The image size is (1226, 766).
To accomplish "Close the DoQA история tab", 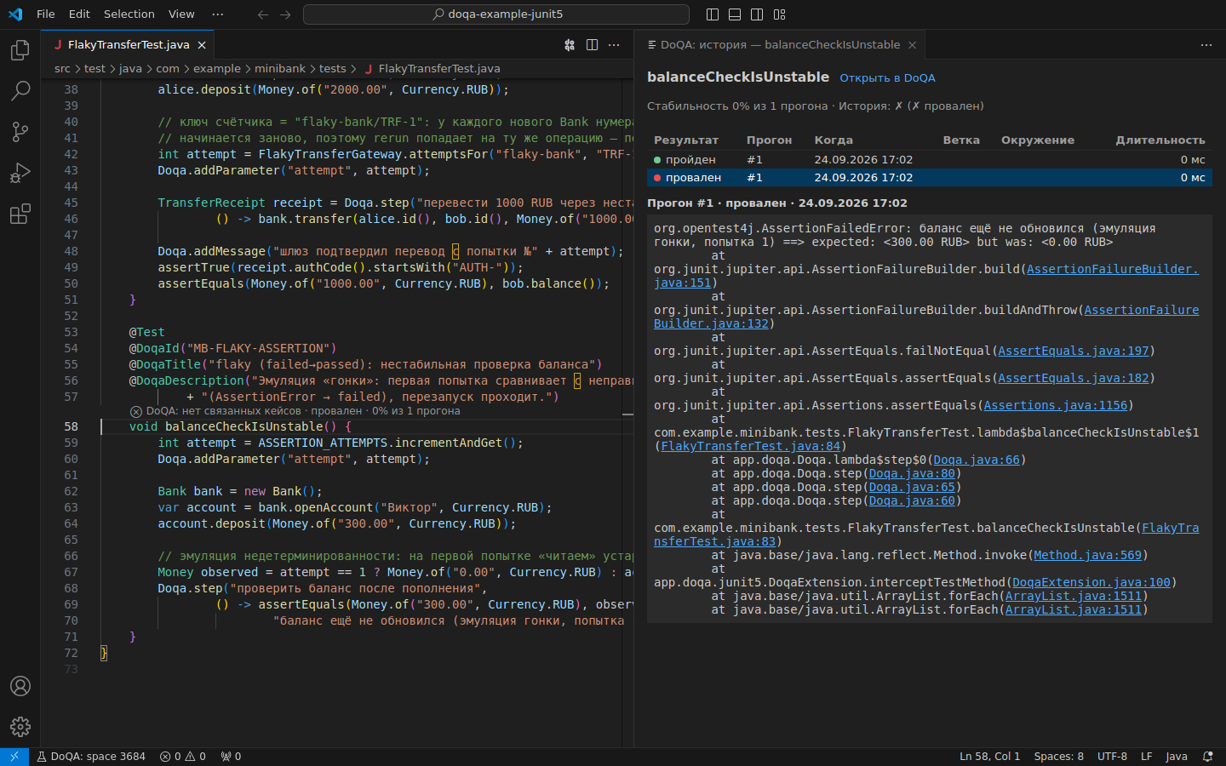I will click(912, 45).
